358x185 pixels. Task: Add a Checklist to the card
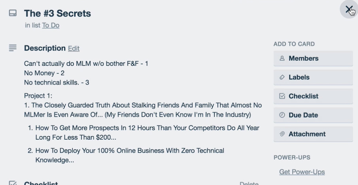[313, 96]
